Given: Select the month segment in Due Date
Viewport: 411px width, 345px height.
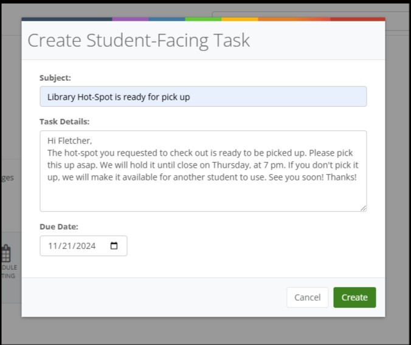Looking at the screenshot, I should pyautogui.click(x=52, y=246).
